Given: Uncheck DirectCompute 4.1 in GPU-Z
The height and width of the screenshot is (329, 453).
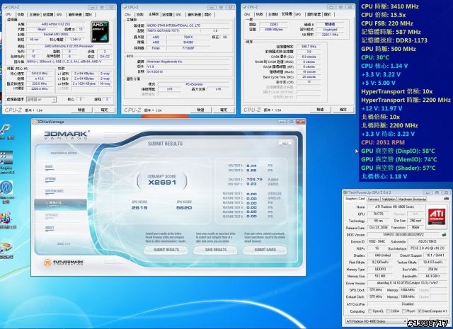Looking at the screenshot, I should coord(420,311).
